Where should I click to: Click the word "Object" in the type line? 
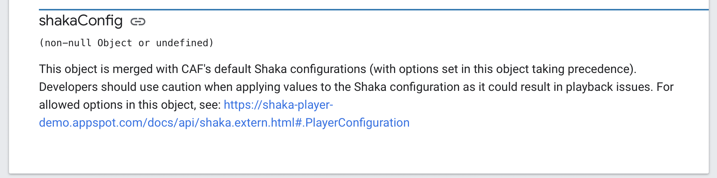click(115, 43)
